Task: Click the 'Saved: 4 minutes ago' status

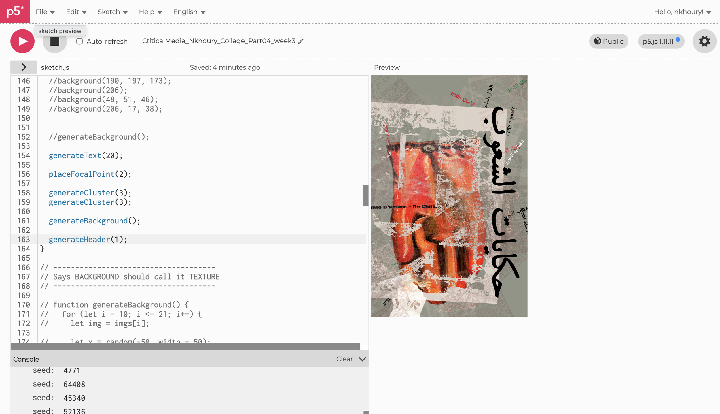Action: [x=225, y=67]
